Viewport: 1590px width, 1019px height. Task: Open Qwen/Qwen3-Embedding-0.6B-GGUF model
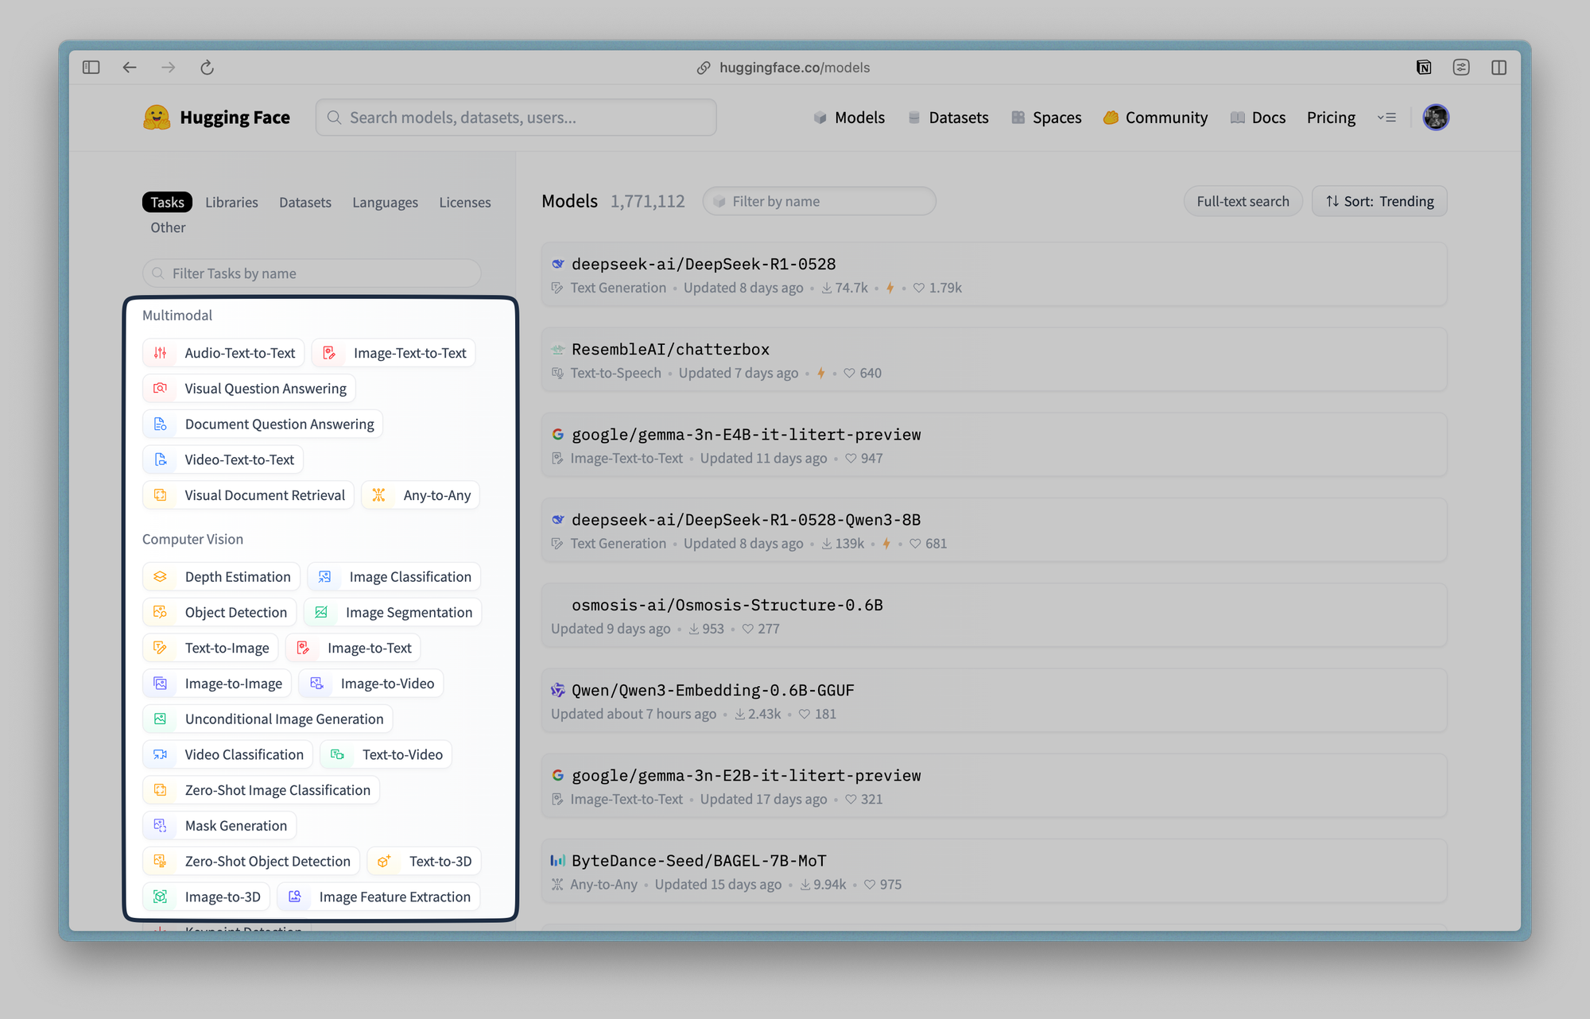[994, 700]
